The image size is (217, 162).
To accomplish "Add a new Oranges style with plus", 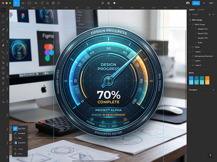I will [x=213, y=90].
